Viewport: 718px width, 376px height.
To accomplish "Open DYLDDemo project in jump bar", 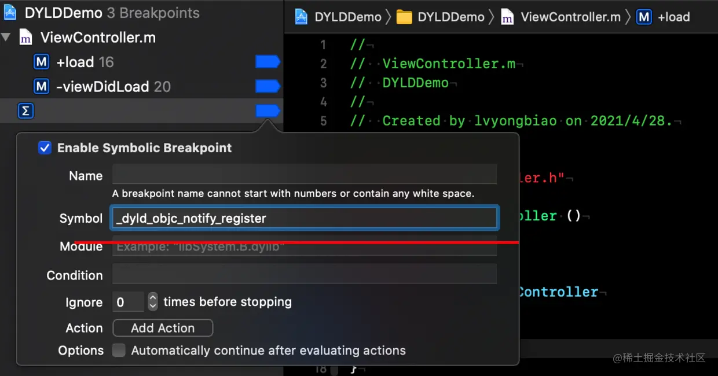I will pos(348,17).
